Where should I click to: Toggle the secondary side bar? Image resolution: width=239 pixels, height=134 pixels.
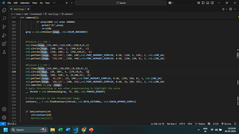212,3
